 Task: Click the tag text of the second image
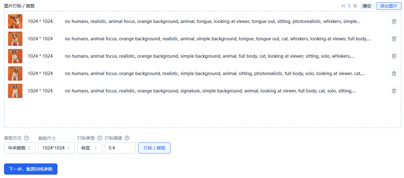[218, 39]
